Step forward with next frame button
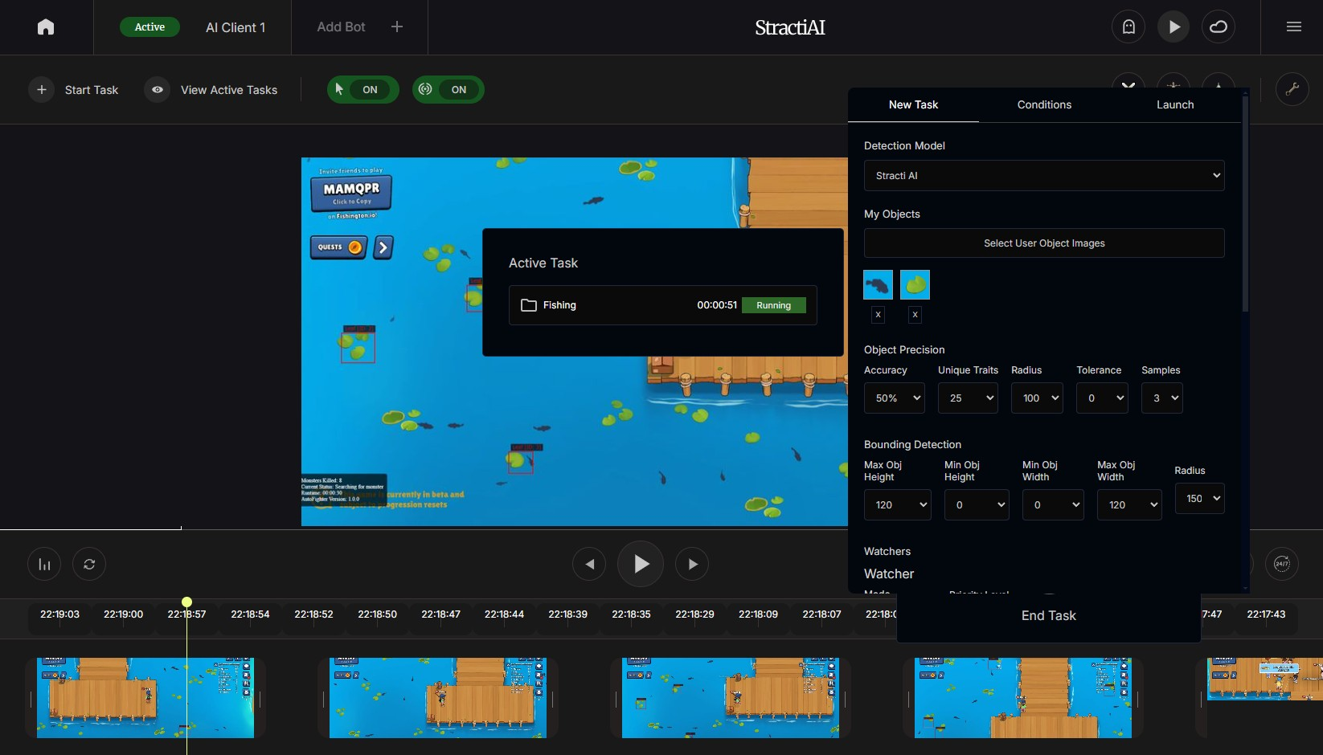Viewport: 1323px width, 755px height. tap(692, 564)
